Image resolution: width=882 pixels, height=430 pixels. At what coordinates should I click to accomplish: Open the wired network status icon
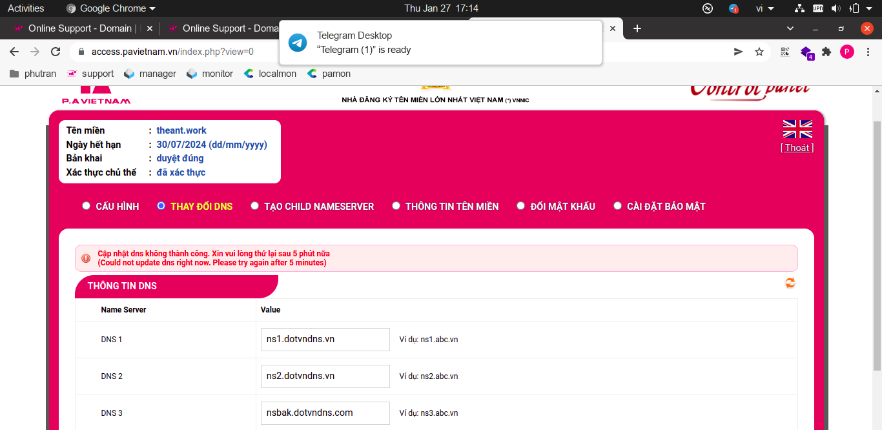click(x=799, y=8)
